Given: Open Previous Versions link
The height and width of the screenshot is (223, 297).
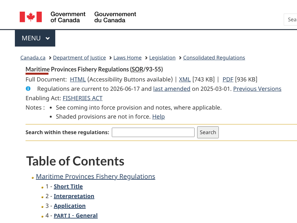Looking at the screenshot, I should (257, 89).
